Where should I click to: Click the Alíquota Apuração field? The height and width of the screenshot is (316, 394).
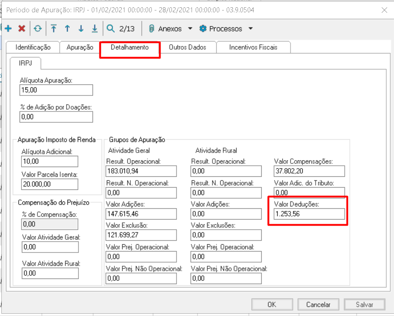56,90
